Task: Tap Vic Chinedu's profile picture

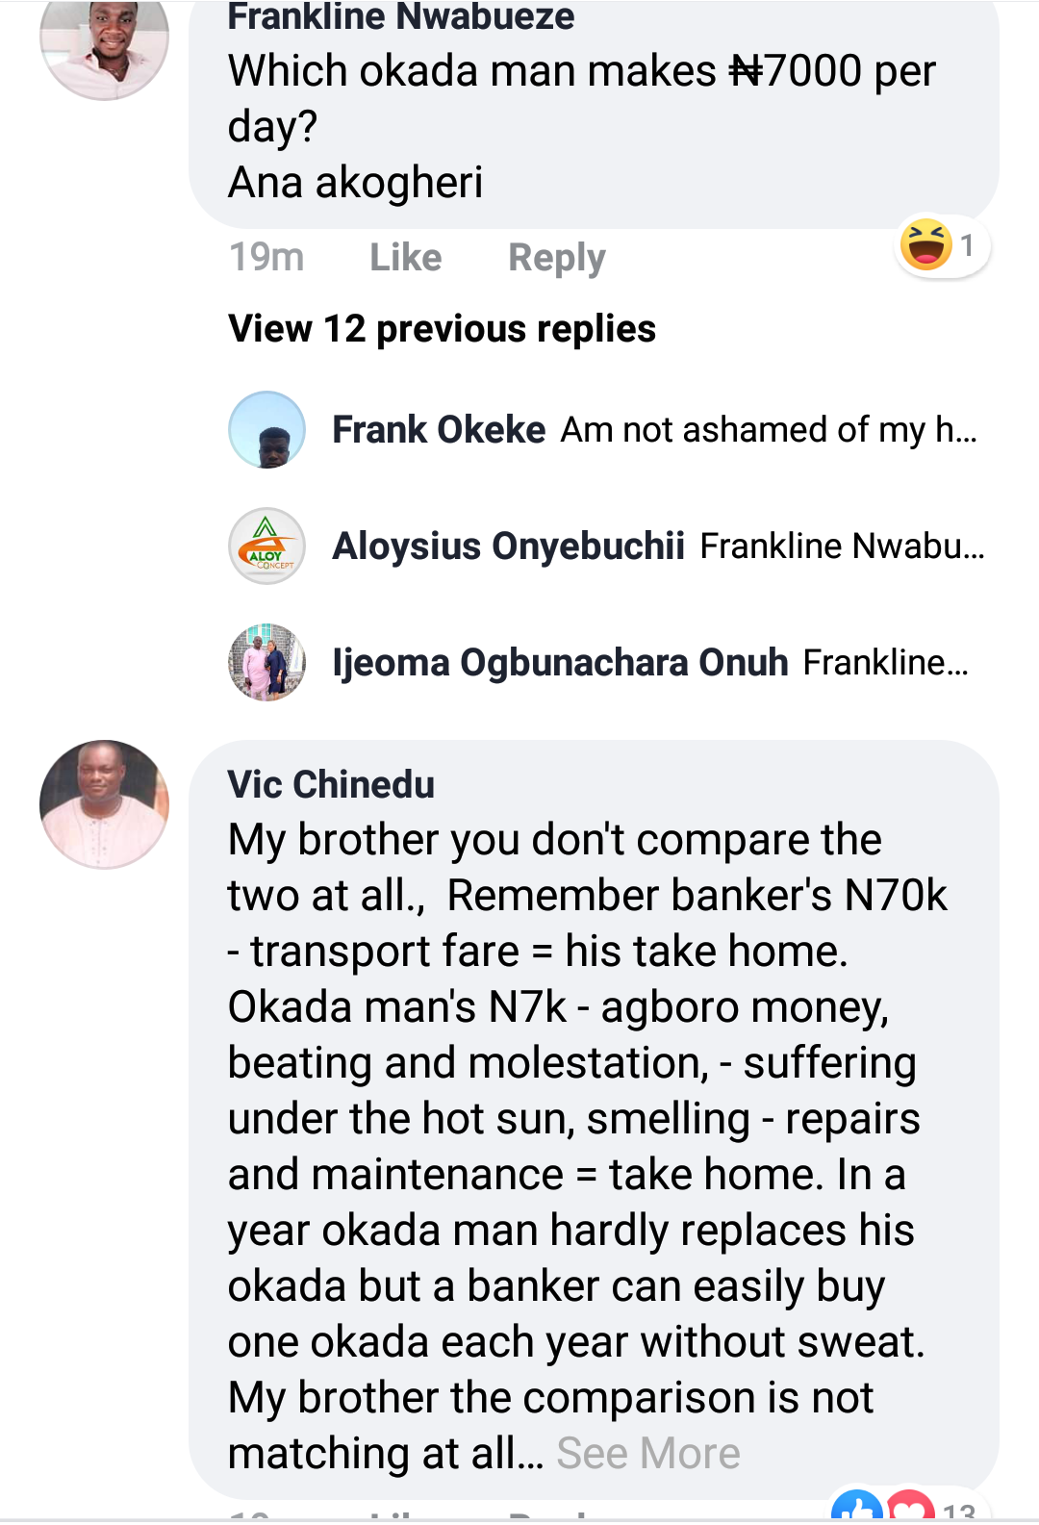Action: (x=104, y=804)
